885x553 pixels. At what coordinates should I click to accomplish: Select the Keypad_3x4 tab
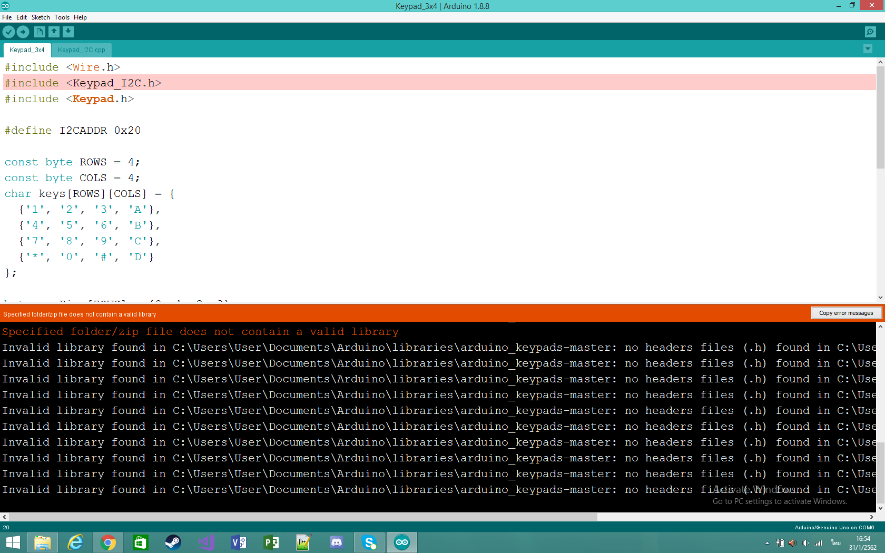pyautogui.click(x=27, y=50)
